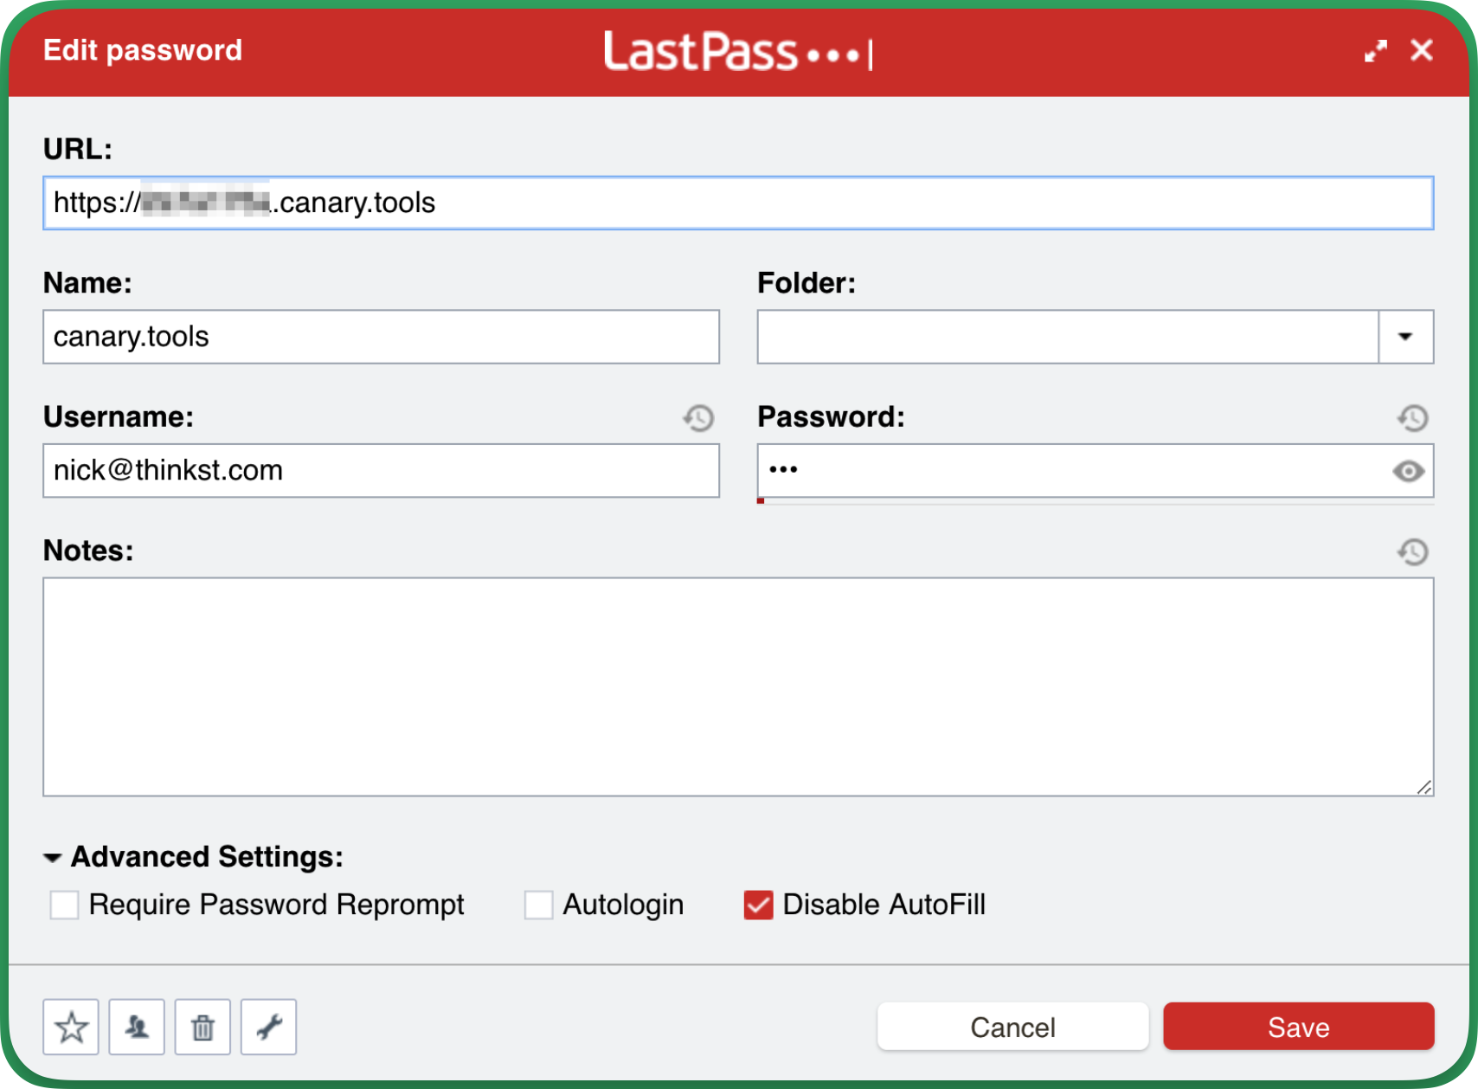Image resolution: width=1478 pixels, height=1089 pixels.
Task: Open the share item icon
Action: [137, 1027]
